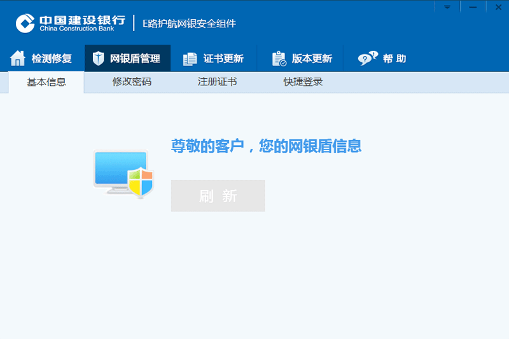This screenshot has height=339, width=509.
Task: Click the computer shield illustration
Action: (x=123, y=173)
